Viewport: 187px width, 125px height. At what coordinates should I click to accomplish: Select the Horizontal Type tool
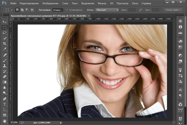tap(5, 104)
